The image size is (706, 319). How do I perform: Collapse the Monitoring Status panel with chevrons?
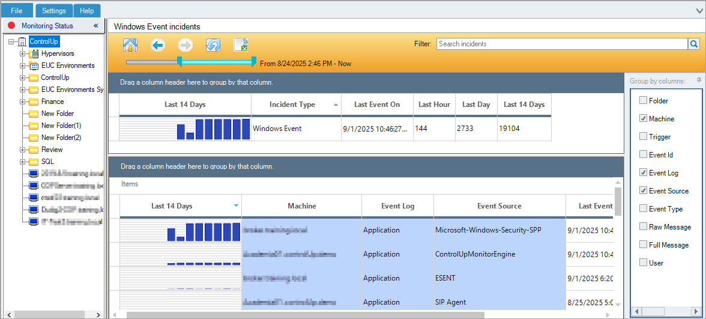(95, 26)
